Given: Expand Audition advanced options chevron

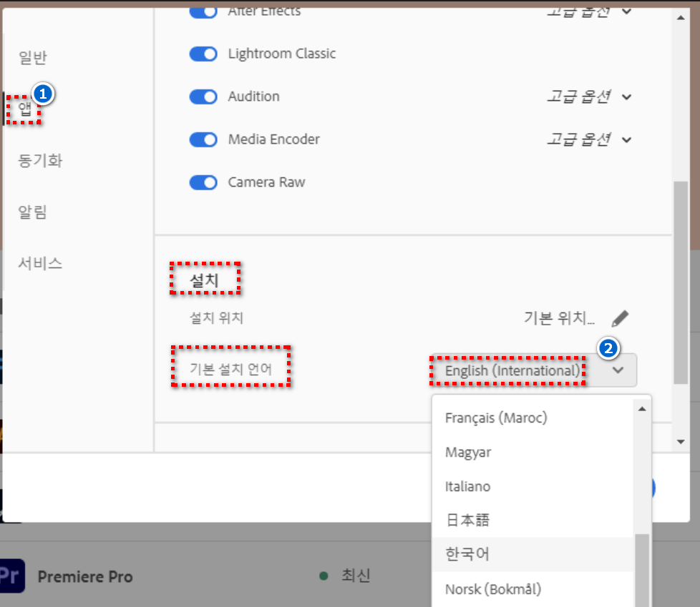Looking at the screenshot, I should tap(627, 97).
